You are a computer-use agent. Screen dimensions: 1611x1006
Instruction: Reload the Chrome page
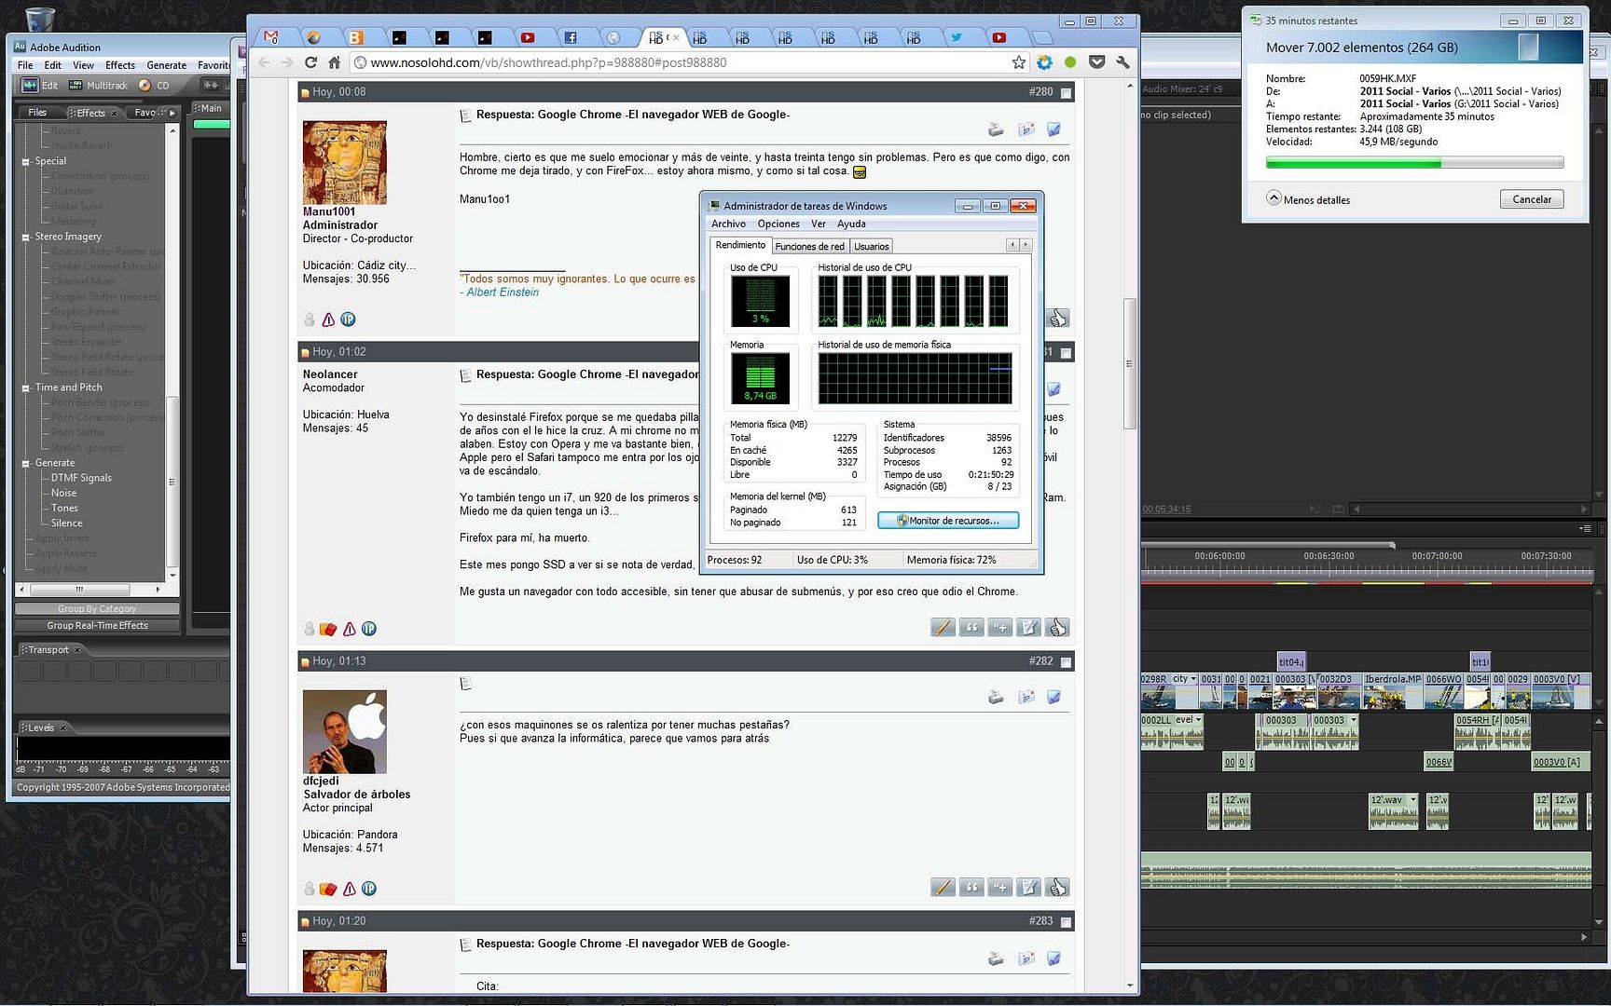(310, 62)
